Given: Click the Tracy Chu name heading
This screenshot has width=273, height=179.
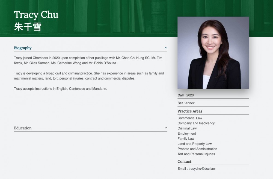Looking at the screenshot, I should point(36,15).
